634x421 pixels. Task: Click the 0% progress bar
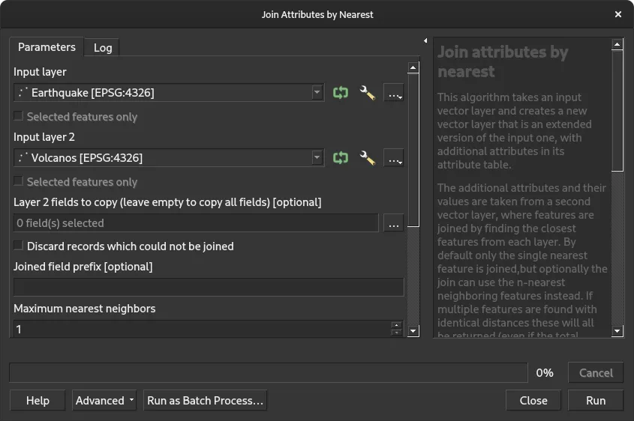269,372
